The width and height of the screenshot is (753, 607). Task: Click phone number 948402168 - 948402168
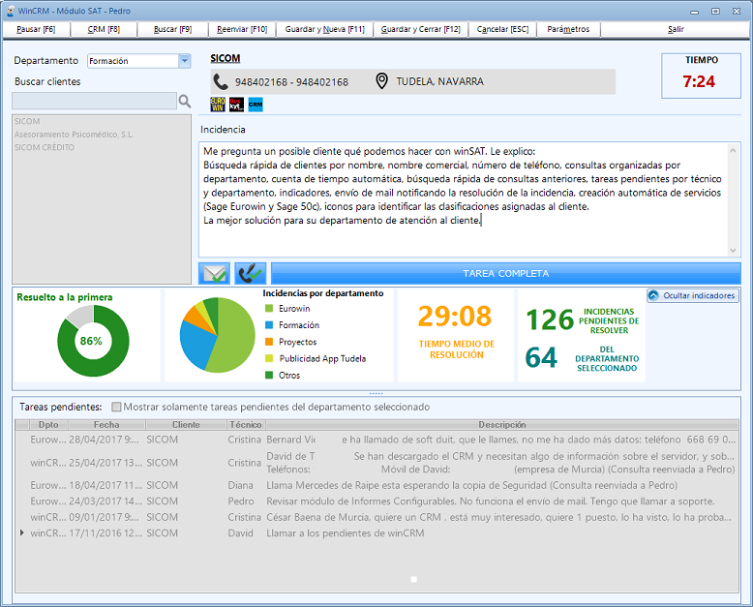pos(291,82)
